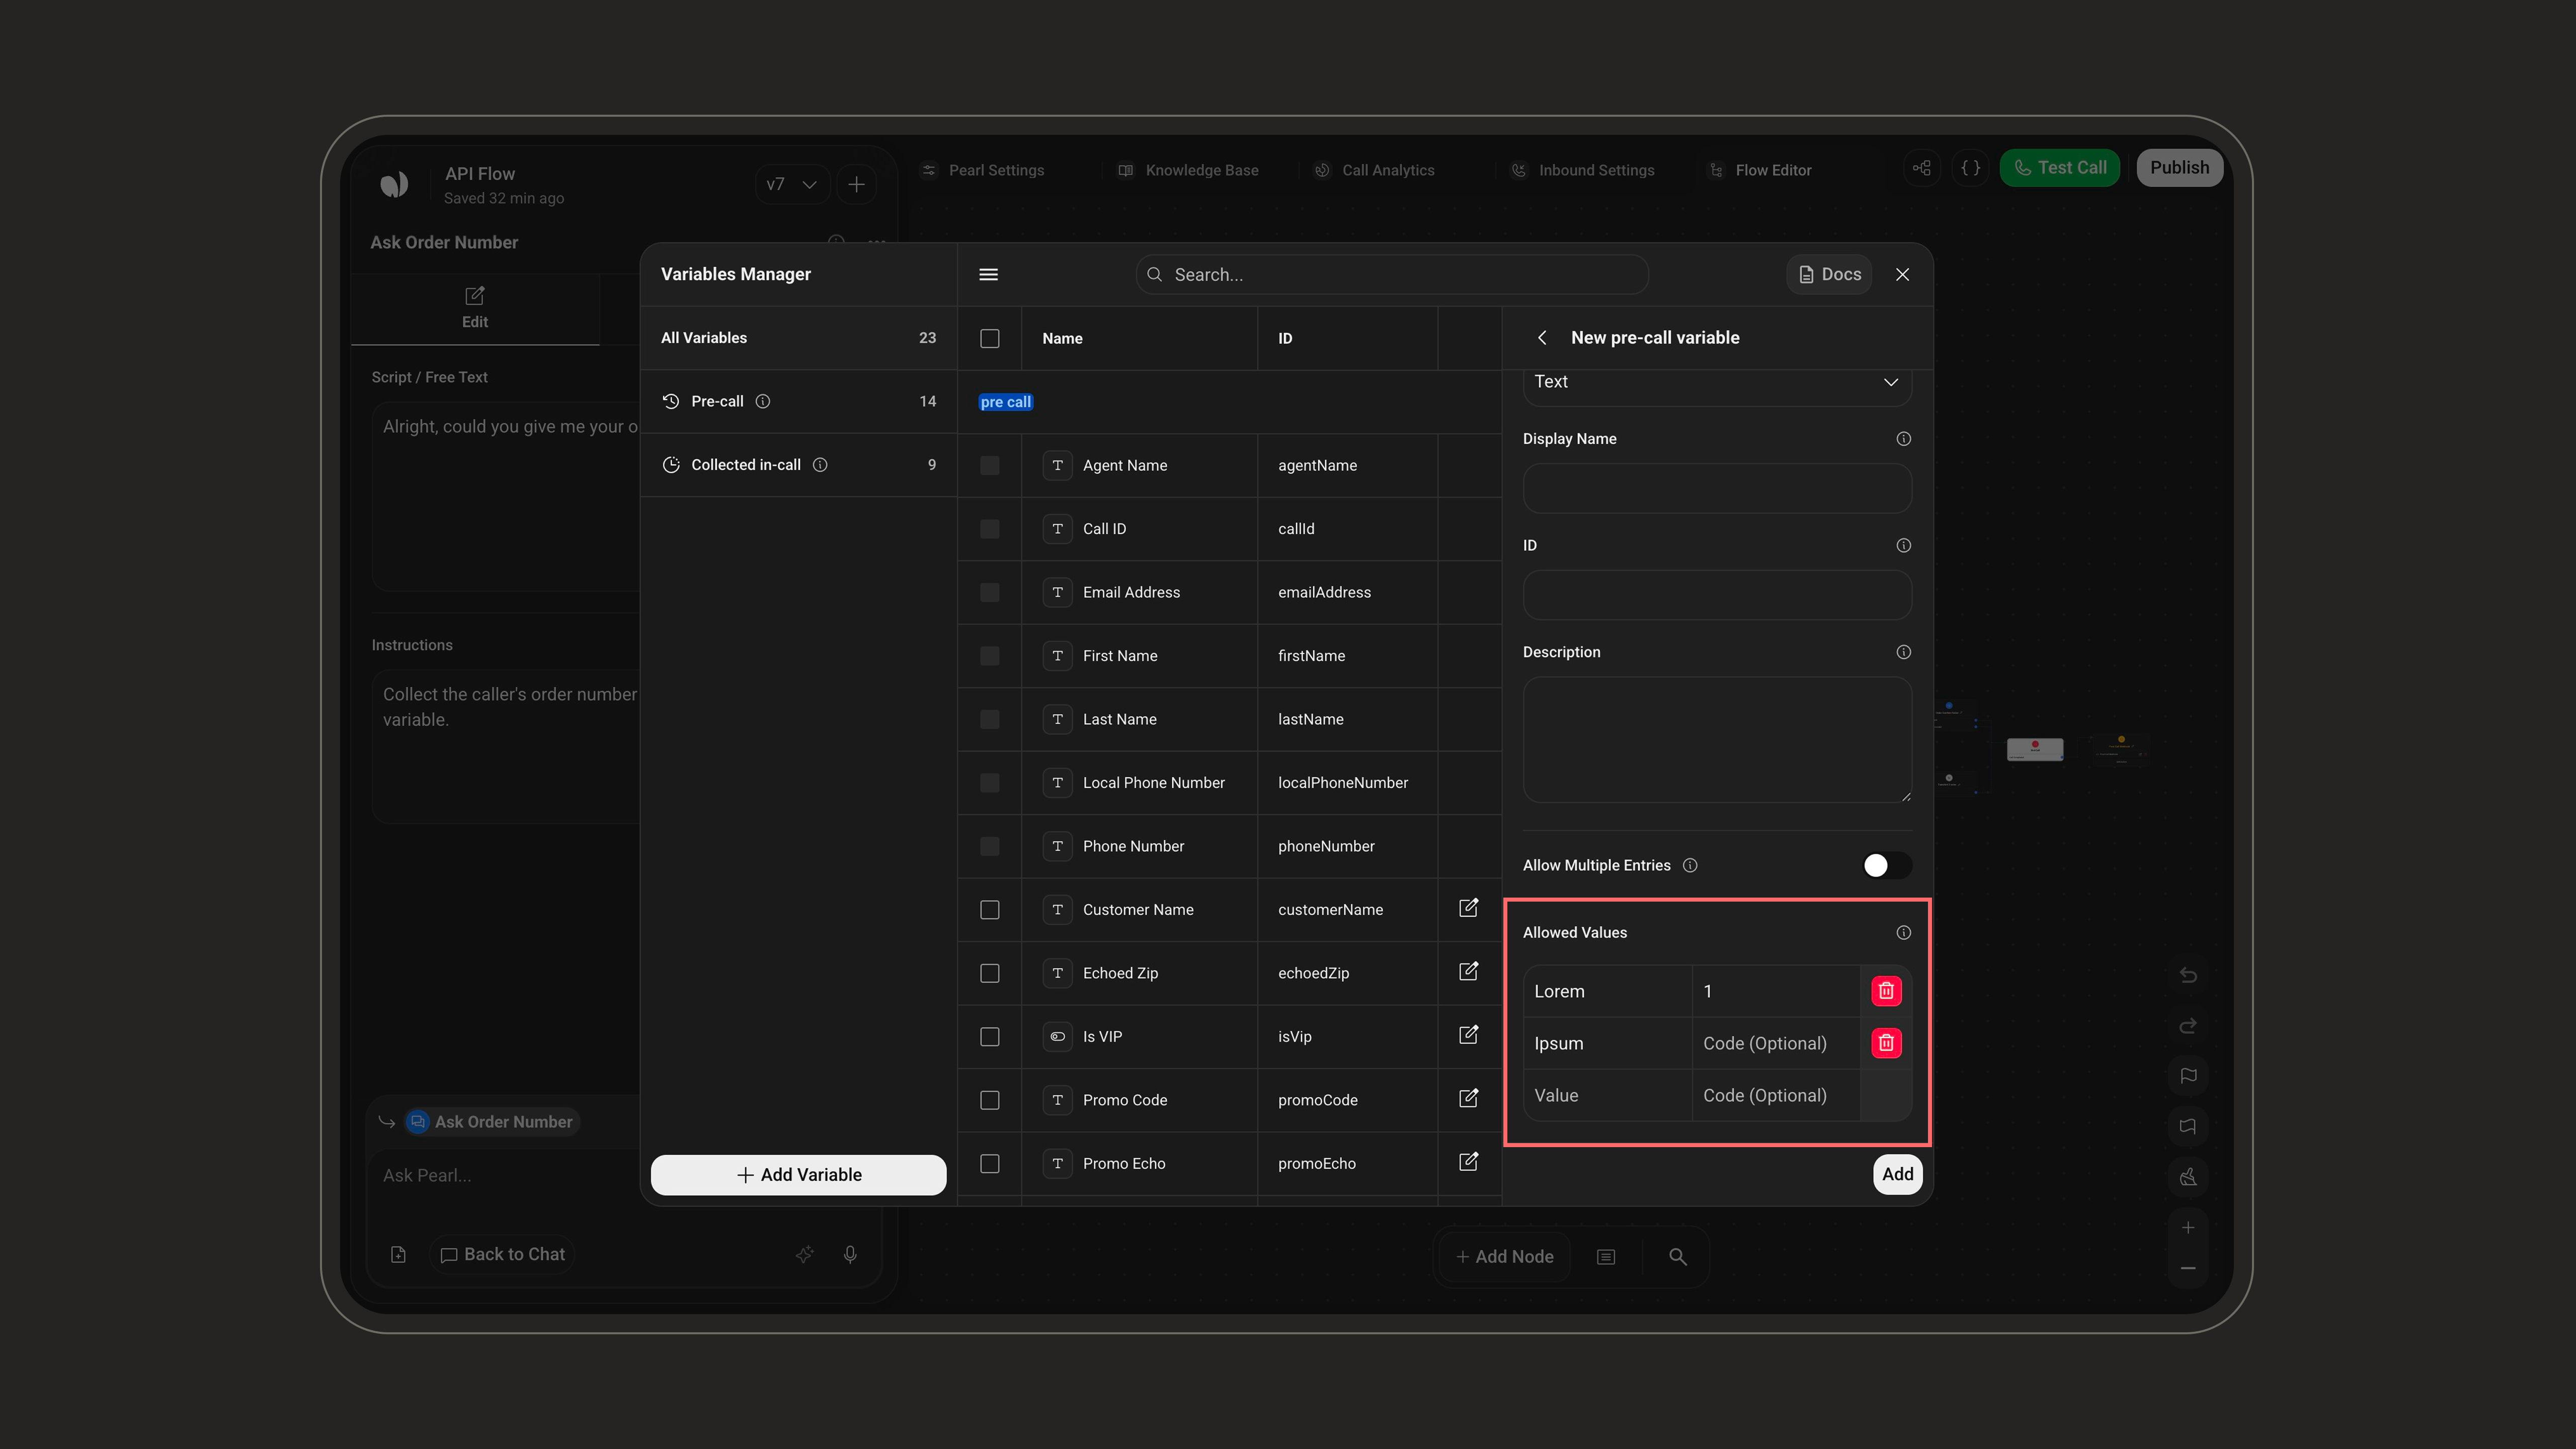The width and height of the screenshot is (2576, 1449).
Task: Open Call Analytics tab
Action: (x=1374, y=170)
